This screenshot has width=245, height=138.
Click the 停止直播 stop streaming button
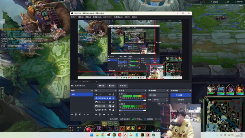(x=179, y=95)
